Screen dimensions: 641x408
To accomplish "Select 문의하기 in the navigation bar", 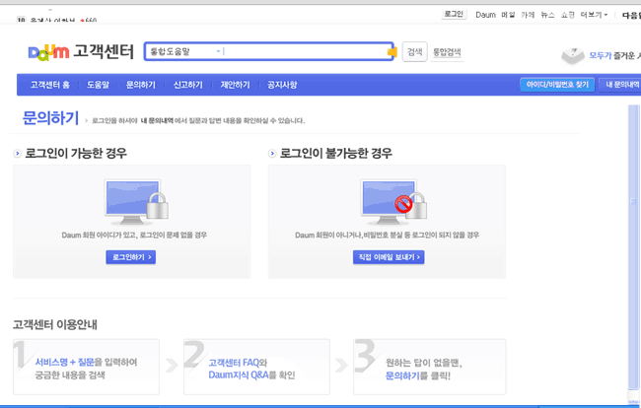I will click(141, 85).
